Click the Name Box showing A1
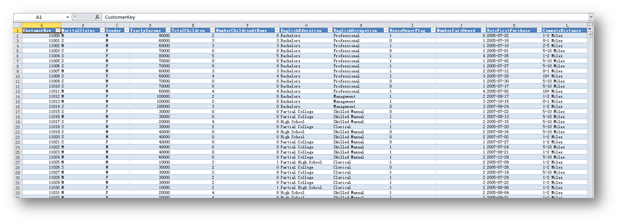Image resolution: width=620 pixels, height=224 pixels. pos(39,17)
